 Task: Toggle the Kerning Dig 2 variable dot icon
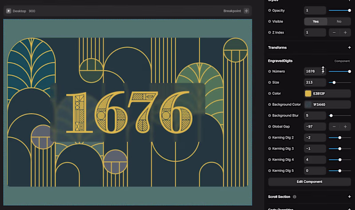(x=269, y=138)
